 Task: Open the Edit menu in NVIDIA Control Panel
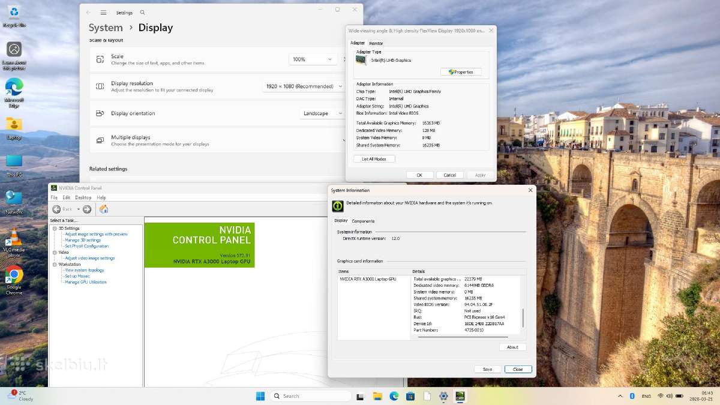[x=66, y=197]
